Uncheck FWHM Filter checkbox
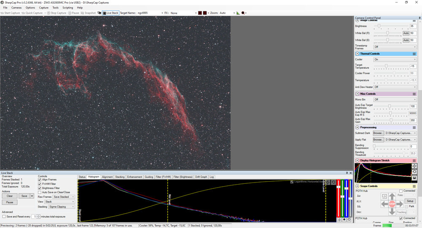Image resolution: width=422 pixels, height=228 pixels. point(40,184)
